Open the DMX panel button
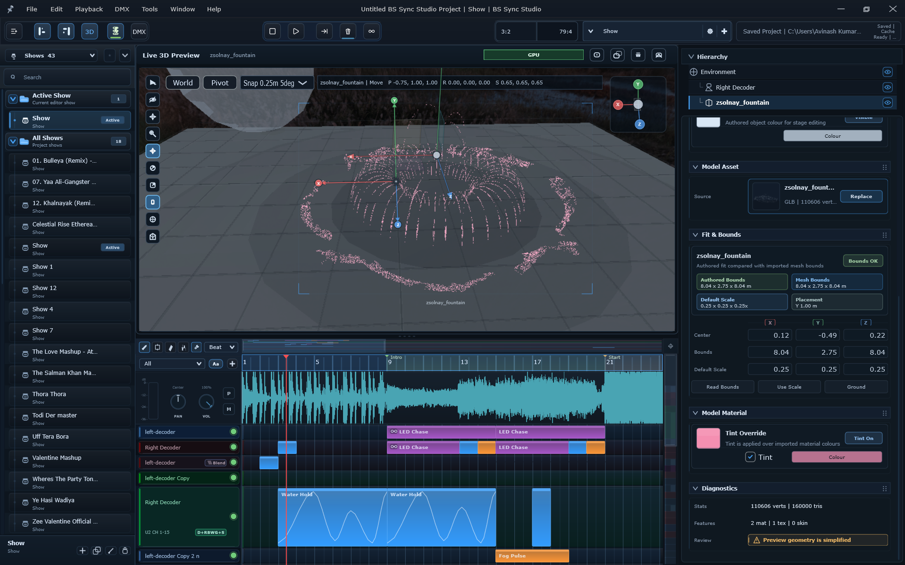905x565 pixels. pos(139,32)
